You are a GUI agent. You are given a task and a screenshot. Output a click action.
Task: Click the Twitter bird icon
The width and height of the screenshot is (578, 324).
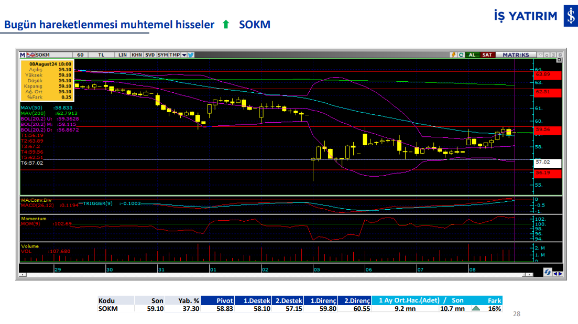191,55
